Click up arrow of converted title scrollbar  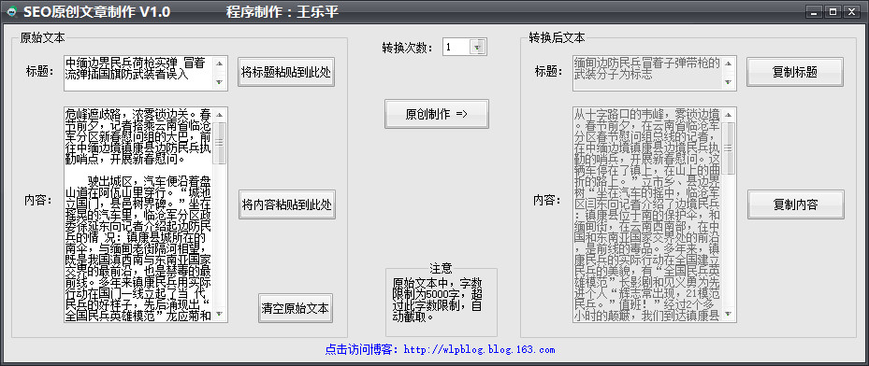click(x=729, y=63)
